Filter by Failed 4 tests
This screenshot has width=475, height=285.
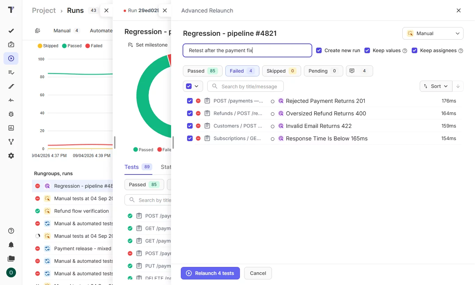(242, 71)
